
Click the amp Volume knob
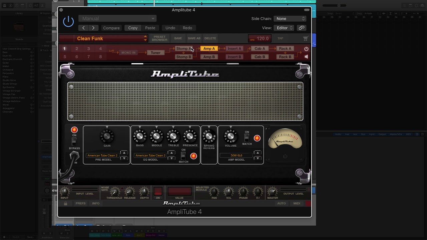coord(231,136)
